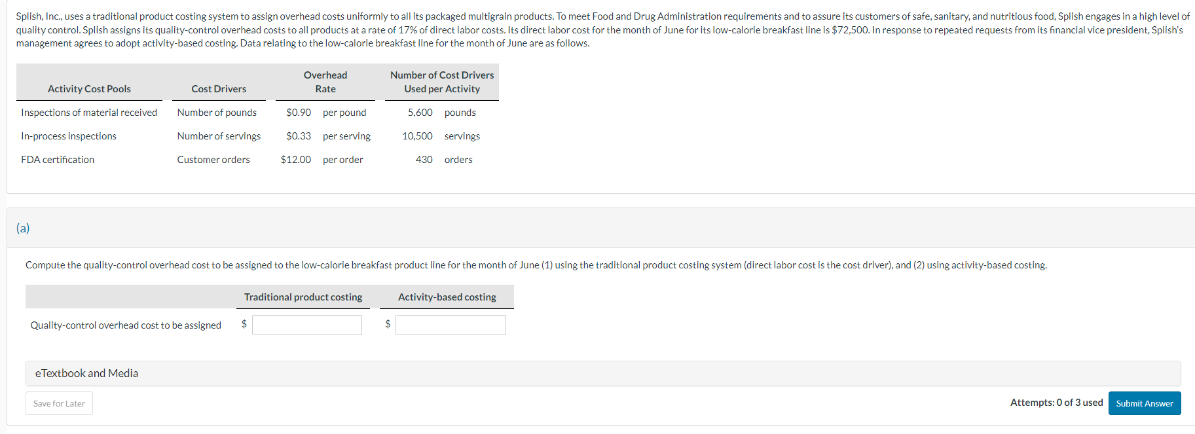Click the Overhead Rate column header
Viewport: 1195px width, 434px height.
pyautogui.click(x=325, y=82)
